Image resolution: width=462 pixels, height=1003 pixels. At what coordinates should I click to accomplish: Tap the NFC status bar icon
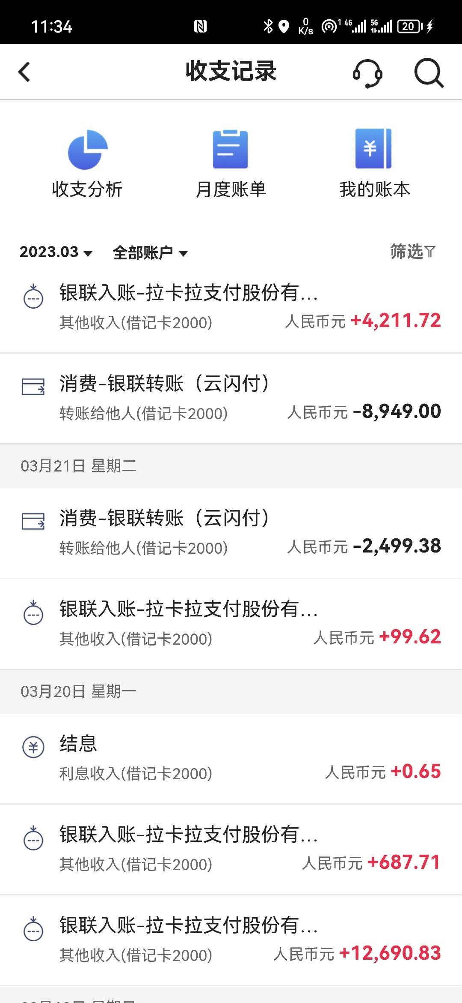tap(200, 27)
